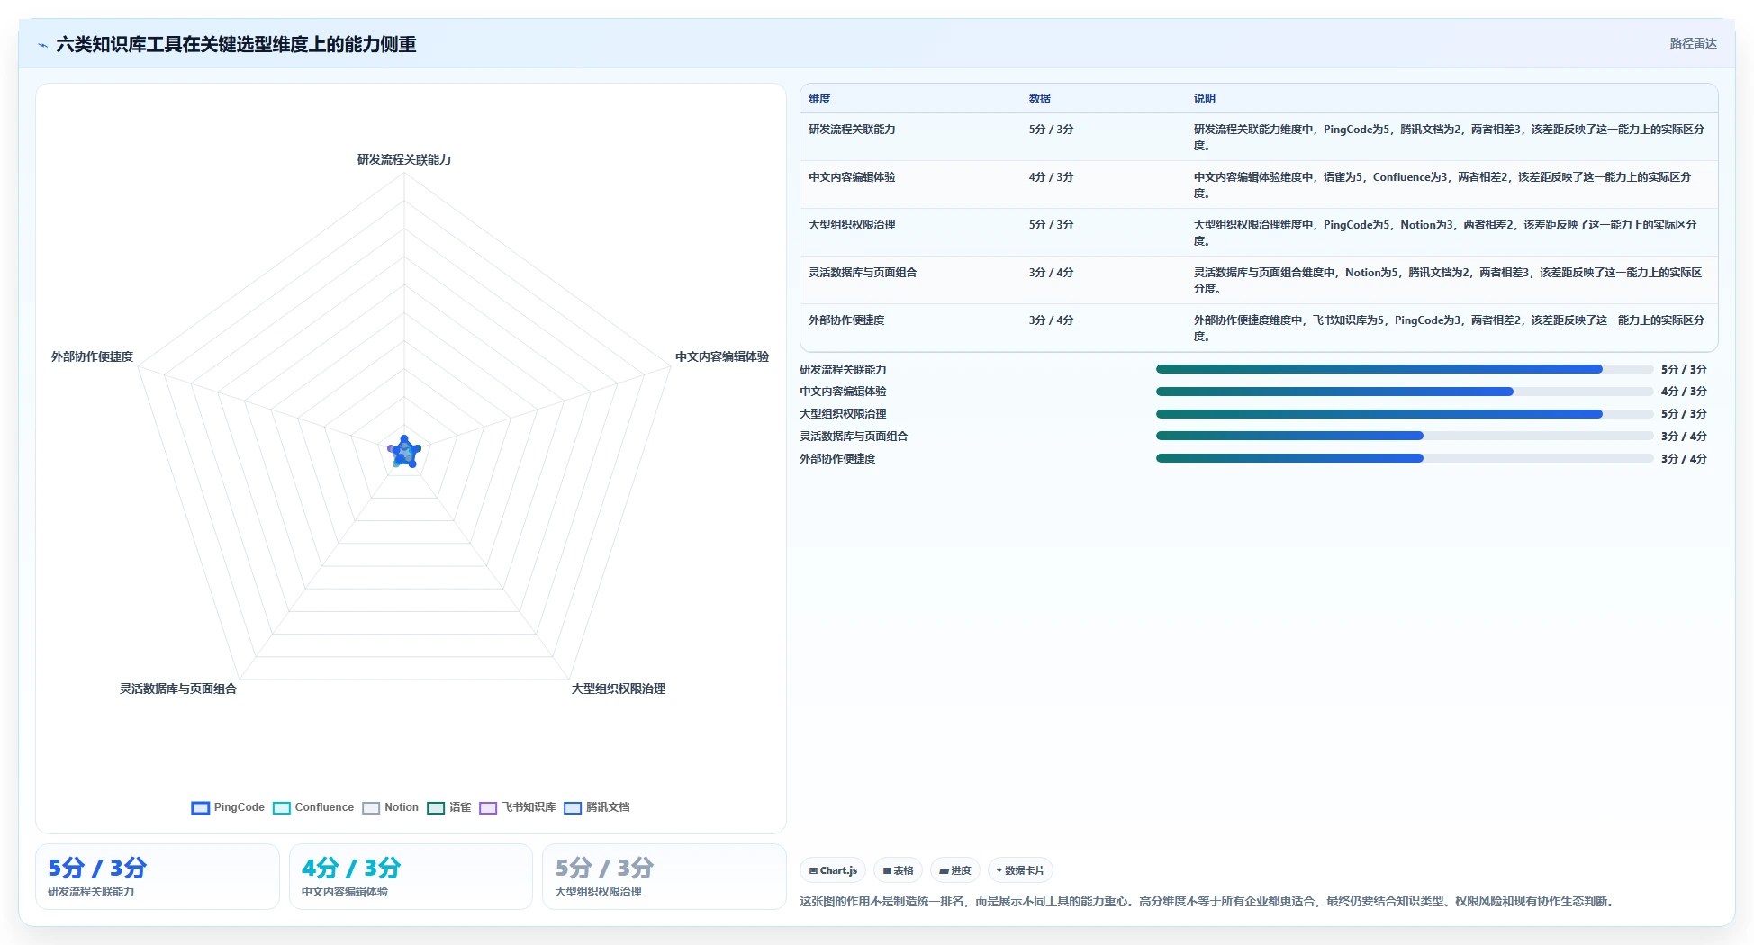
Task: Click radar axis label 大型组织权限治理
Action: pos(619,688)
